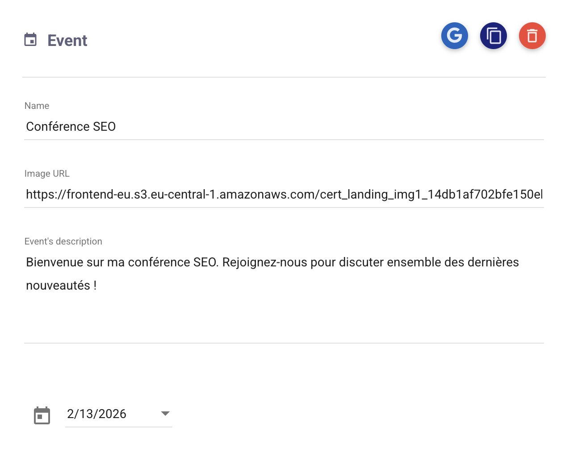This screenshot has width=569, height=456.
Task: Click the Event's description section label
Action: pyautogui.click(x=63, y=241)
